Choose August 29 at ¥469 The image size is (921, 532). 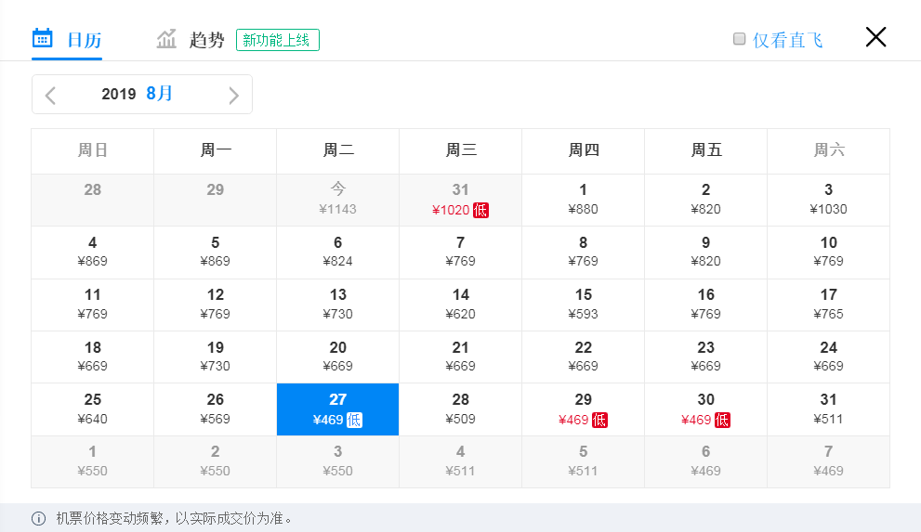click(x=584, y=409)
